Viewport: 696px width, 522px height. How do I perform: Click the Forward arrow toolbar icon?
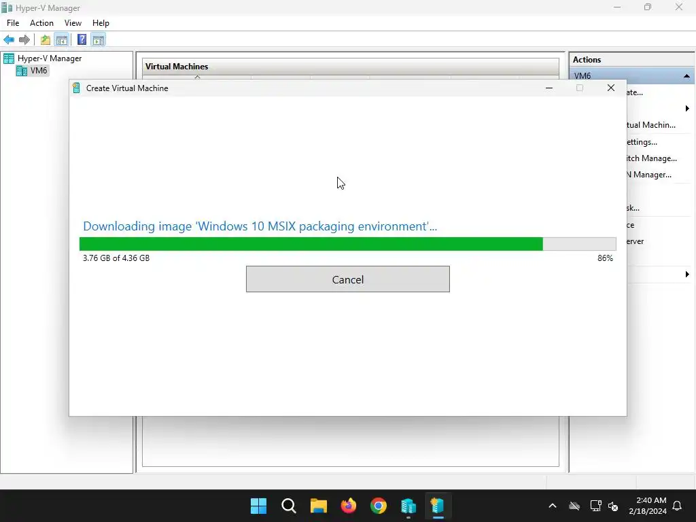pyautogui.click(x=24, y=40)
